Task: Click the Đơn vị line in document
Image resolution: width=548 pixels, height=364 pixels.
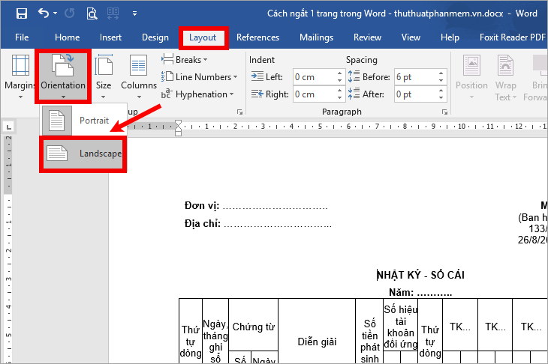Action: [x=256, y=206]
